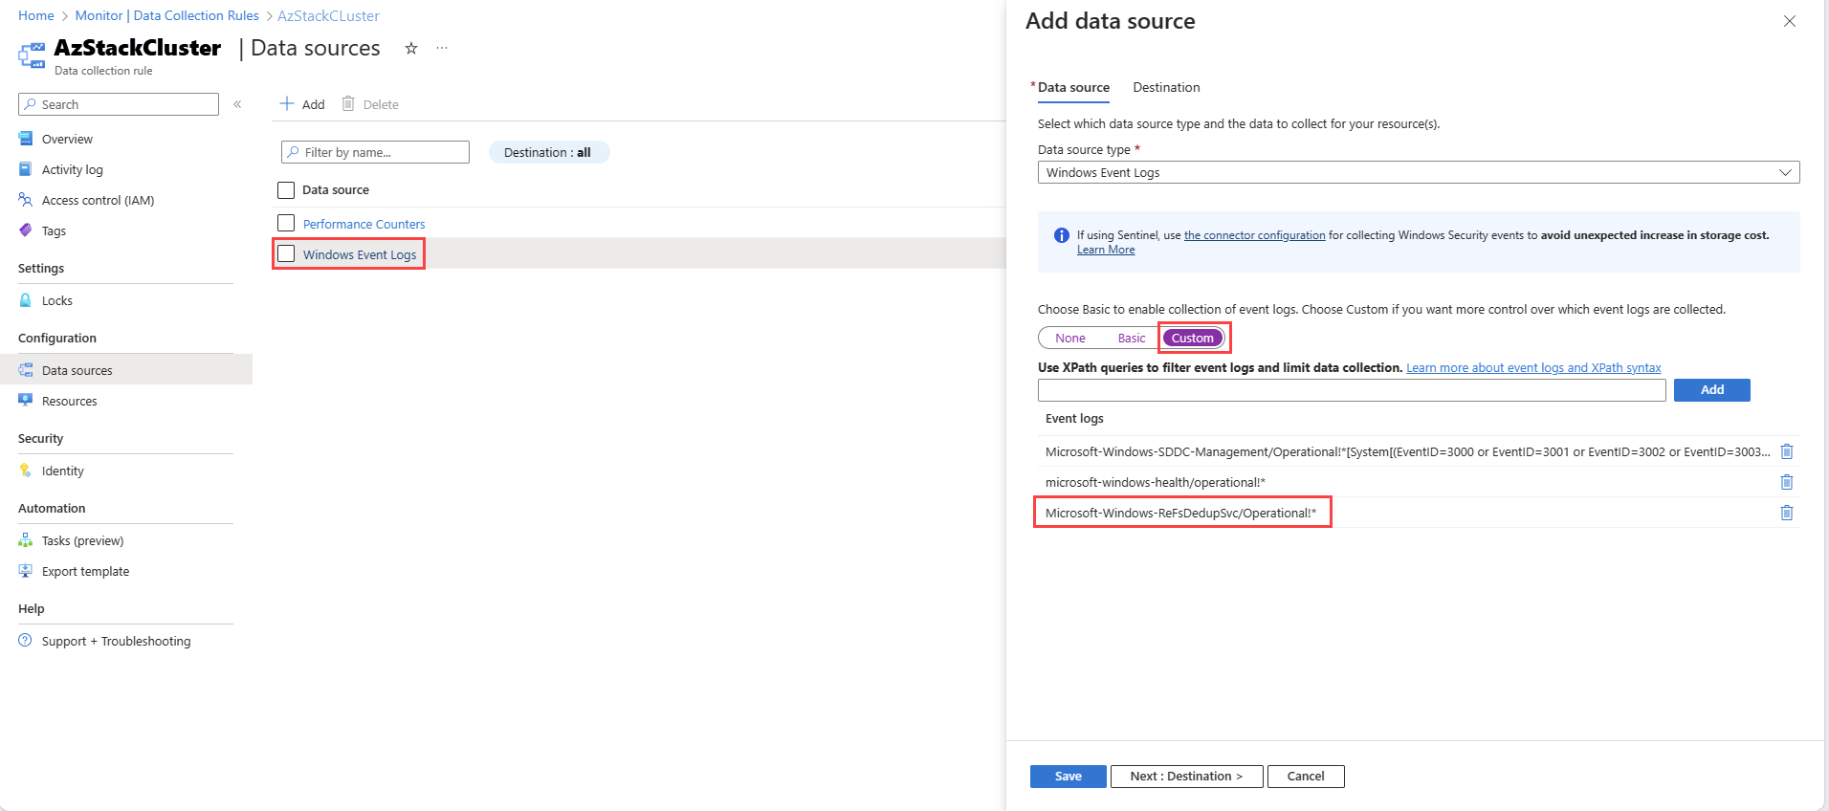
Task: Focus the XPath query input field
Action: (x=1352, y=389)
